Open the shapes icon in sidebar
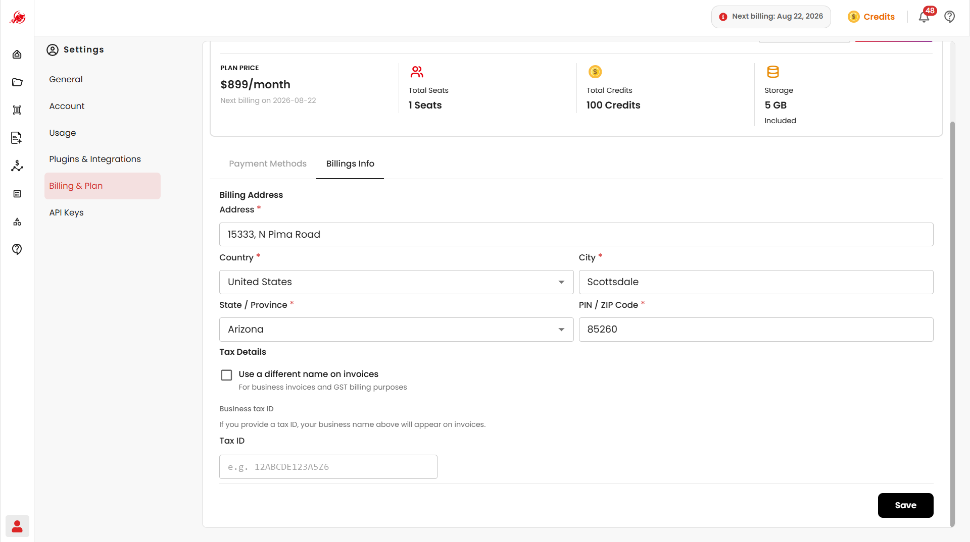The height and width of the screenshot is (542, 970). click(x=17, y=222)
